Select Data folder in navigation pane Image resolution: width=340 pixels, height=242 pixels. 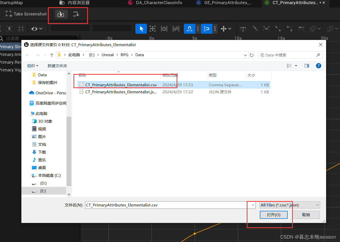pos(42,75)
